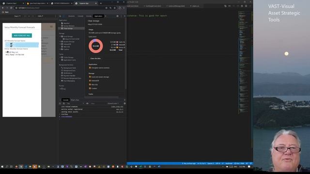Click the storage usage donut chart
Viewport: 310px width, 174px height.
click(x=96, y=46)
